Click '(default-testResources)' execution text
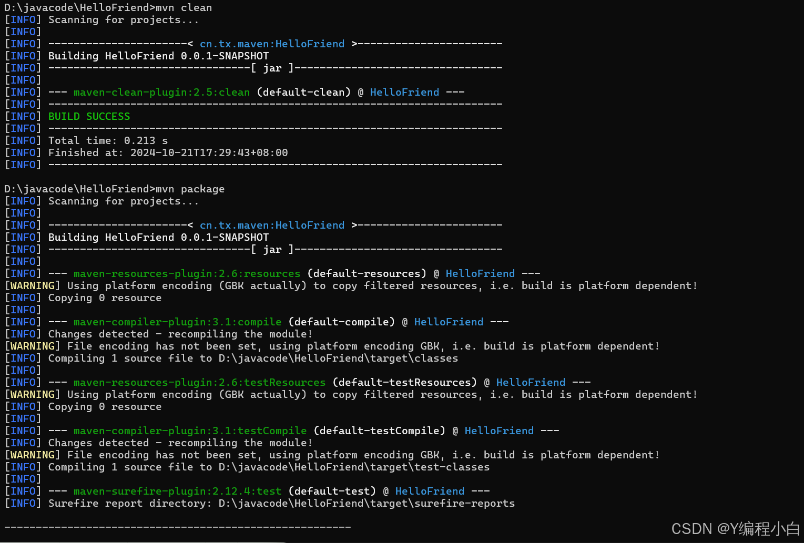The height and width of the screenshot is (543, 804). tap(405, 383)
